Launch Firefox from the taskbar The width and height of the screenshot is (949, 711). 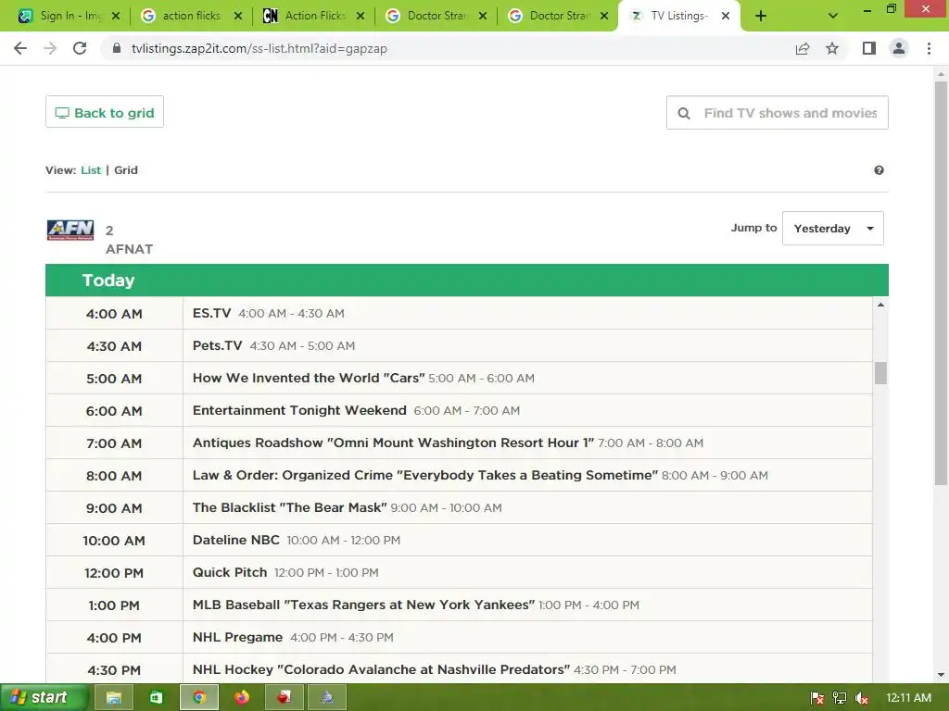point(242,698)
